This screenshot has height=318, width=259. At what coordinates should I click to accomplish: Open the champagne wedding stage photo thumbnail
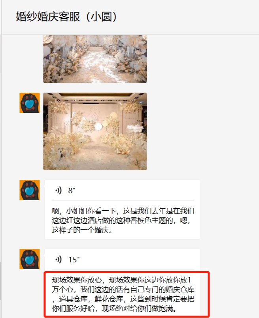point(95,131)
